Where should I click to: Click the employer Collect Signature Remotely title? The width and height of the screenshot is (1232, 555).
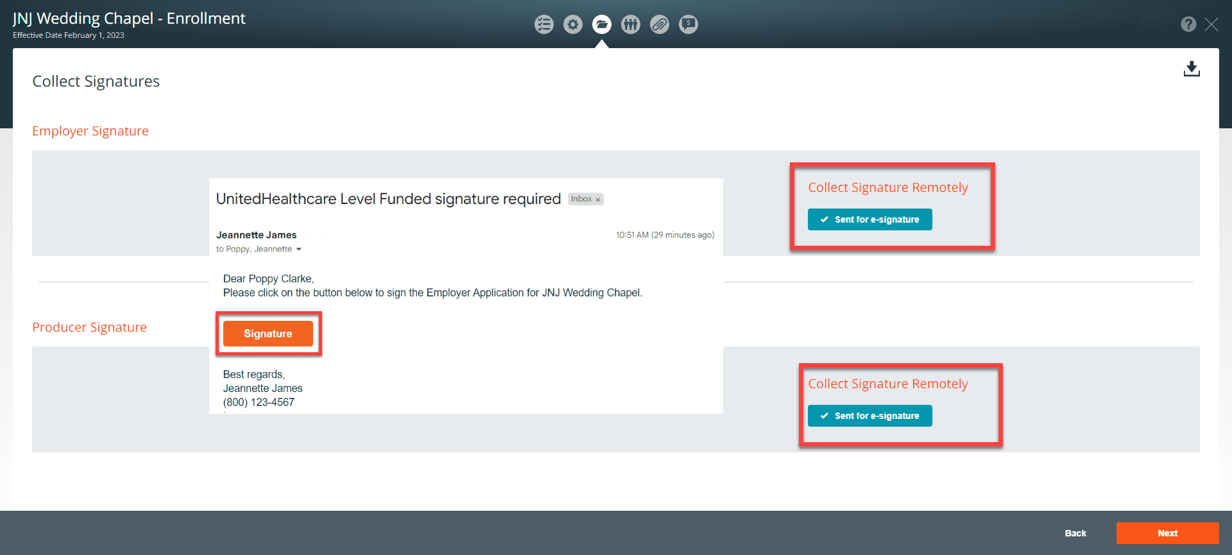point(888,187)
